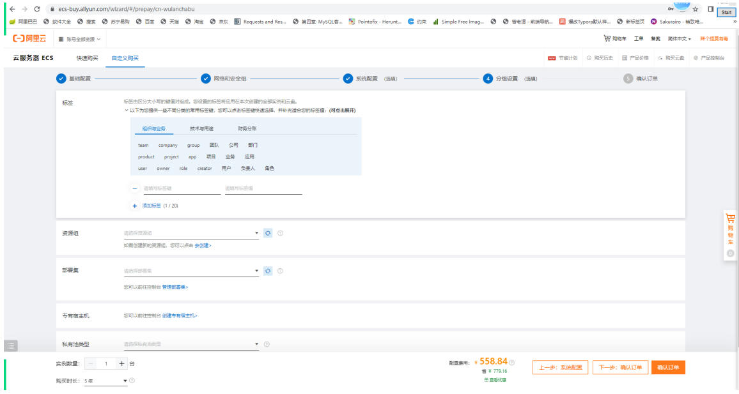Viewport: 739px width, 394px height.
Task: Click the 查看优惠 link below the price
Action: click(495, 380)
